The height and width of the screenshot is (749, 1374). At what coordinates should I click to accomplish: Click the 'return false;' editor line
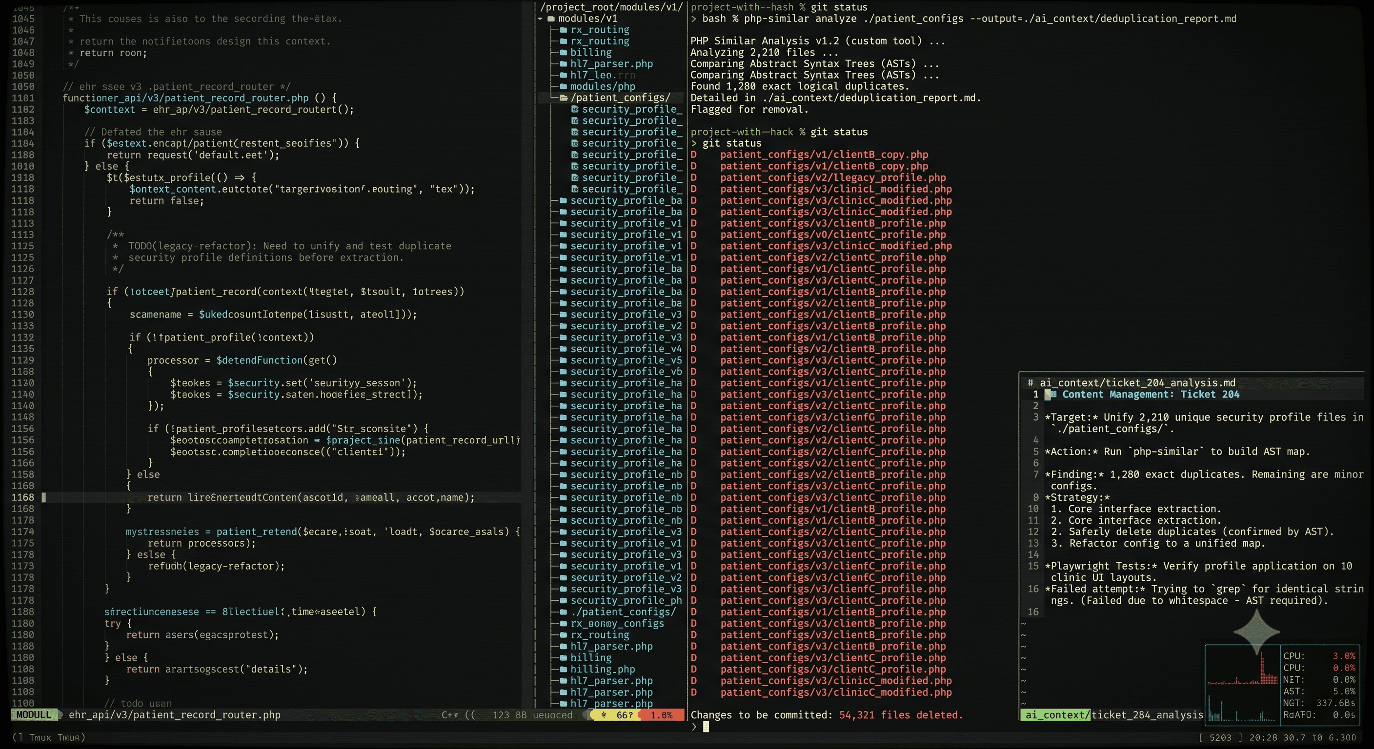click(x=166, y=201)
